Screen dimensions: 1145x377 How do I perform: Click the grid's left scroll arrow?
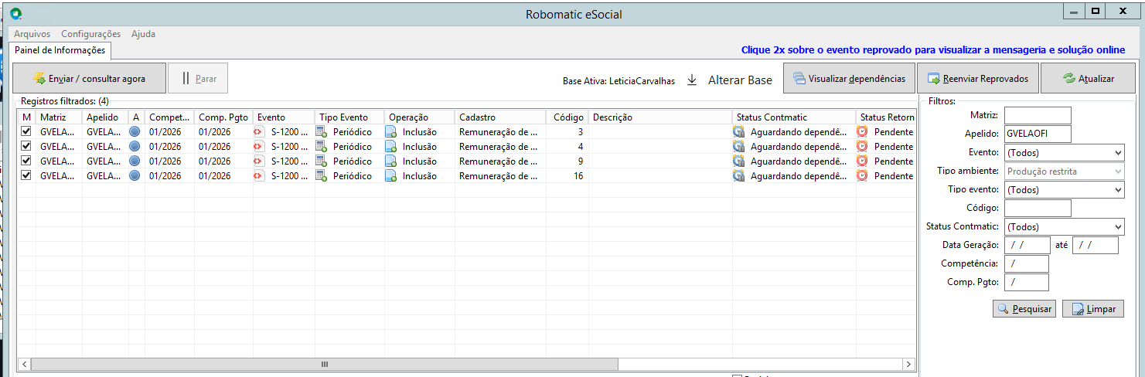click(24, 363)
